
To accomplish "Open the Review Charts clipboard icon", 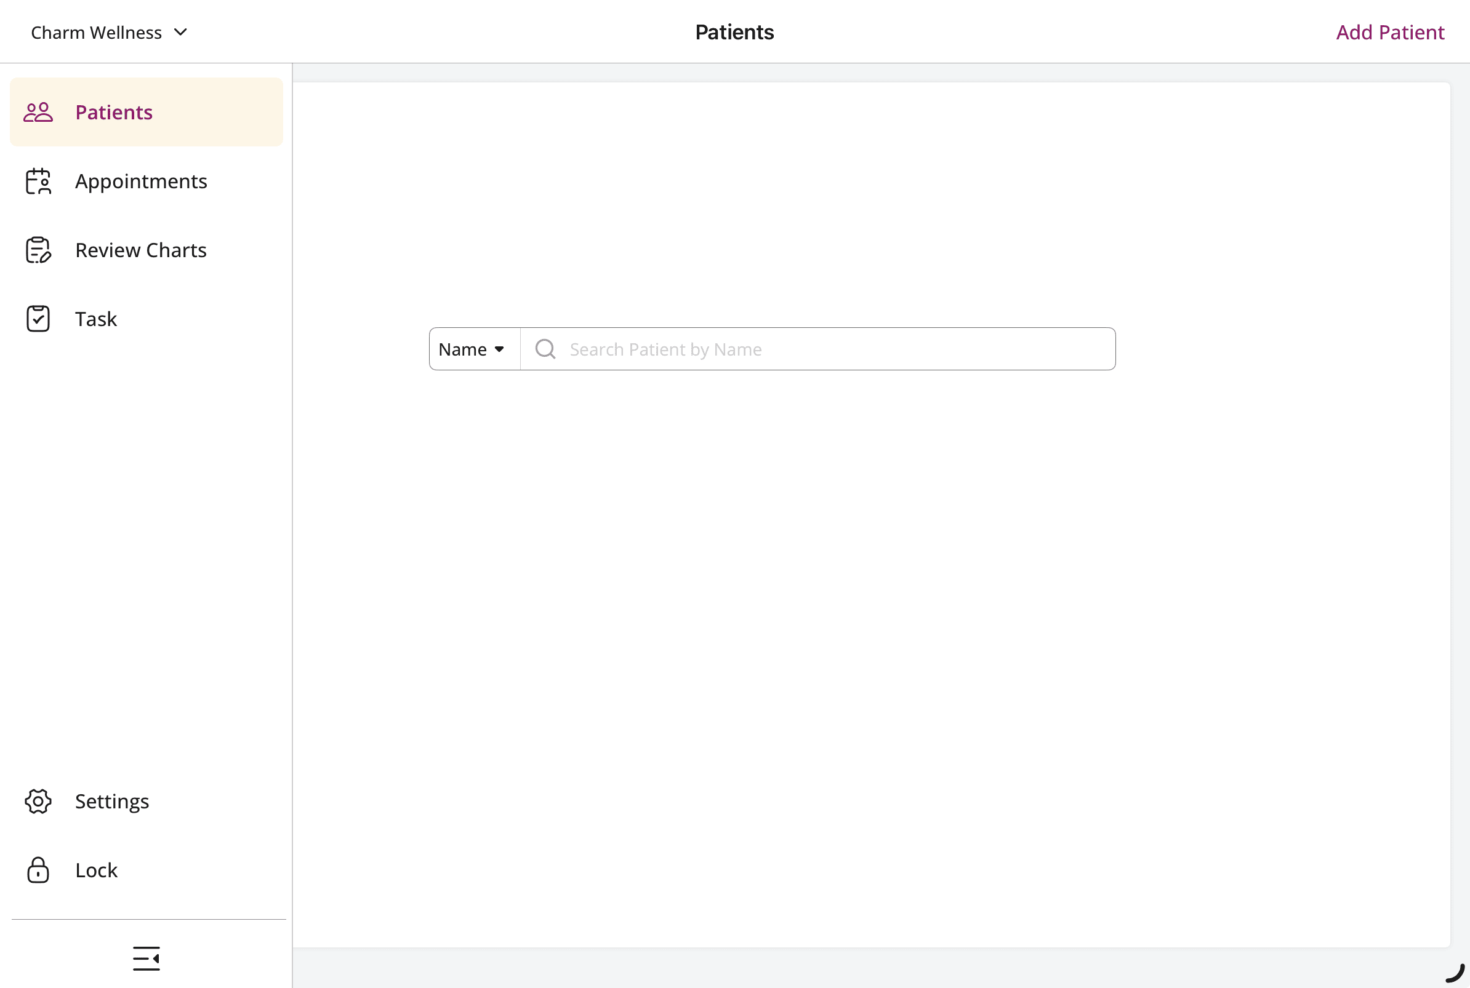I will (38, 250).
